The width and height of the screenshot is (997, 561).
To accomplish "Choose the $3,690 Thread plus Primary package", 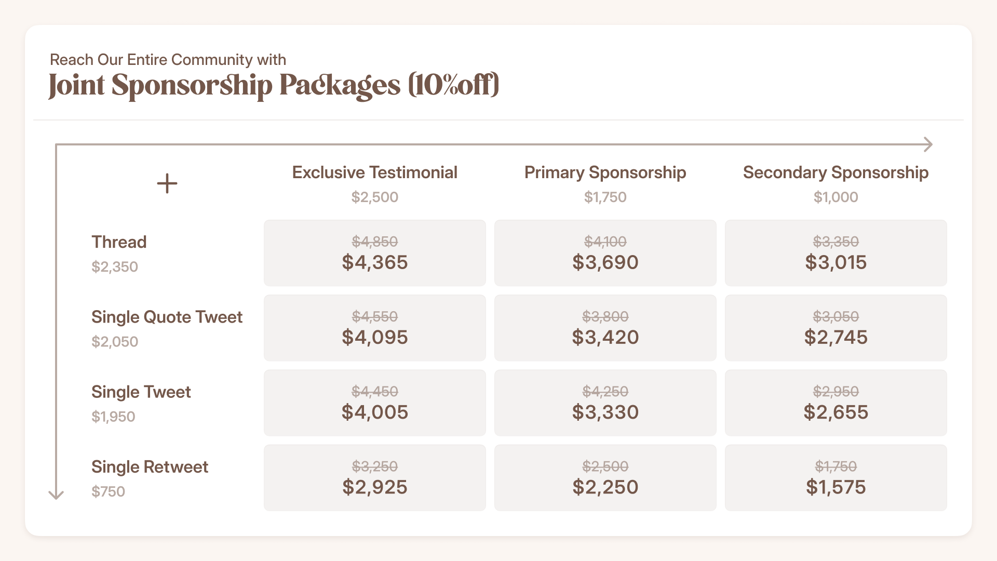I will coord(605,253).
